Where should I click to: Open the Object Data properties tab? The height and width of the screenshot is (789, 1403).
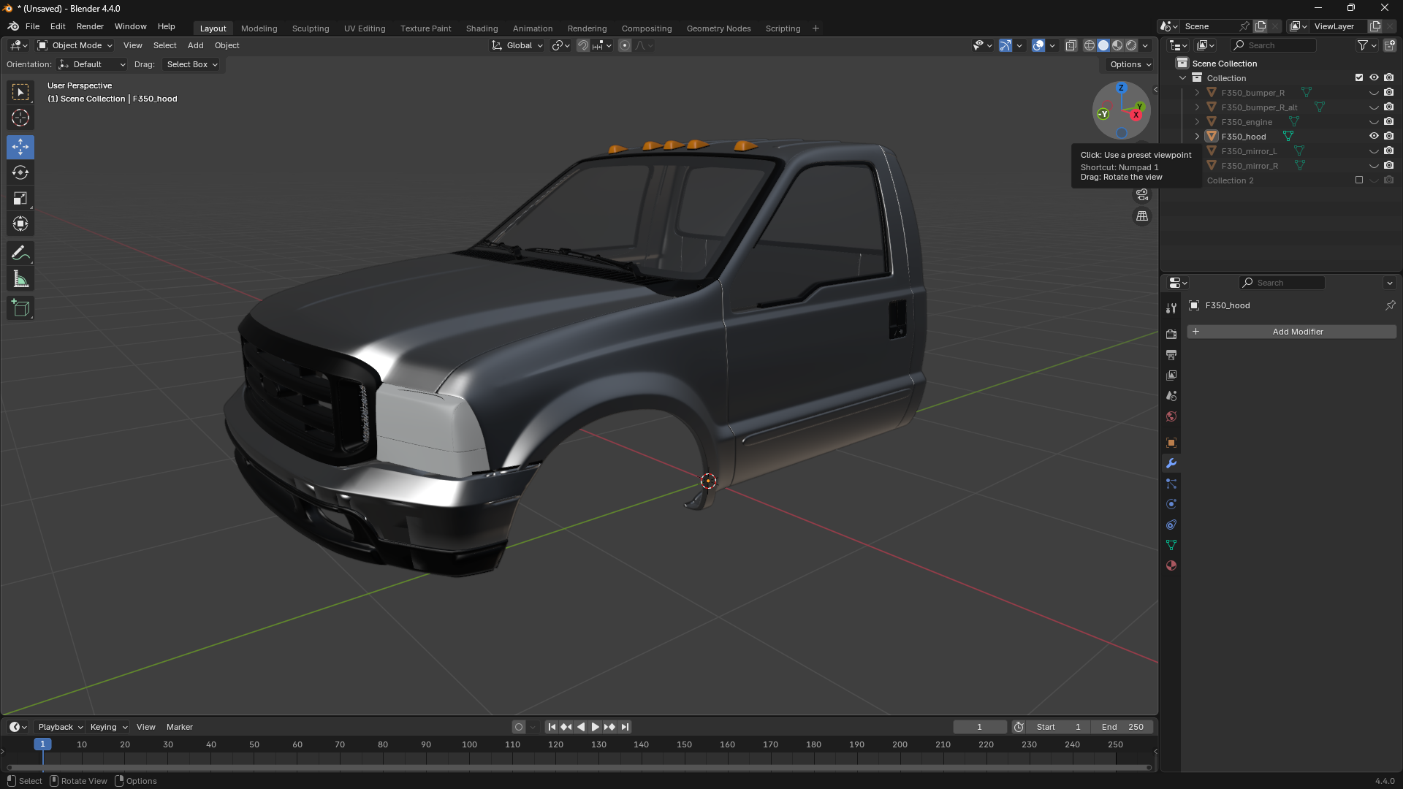[1171, 545]
